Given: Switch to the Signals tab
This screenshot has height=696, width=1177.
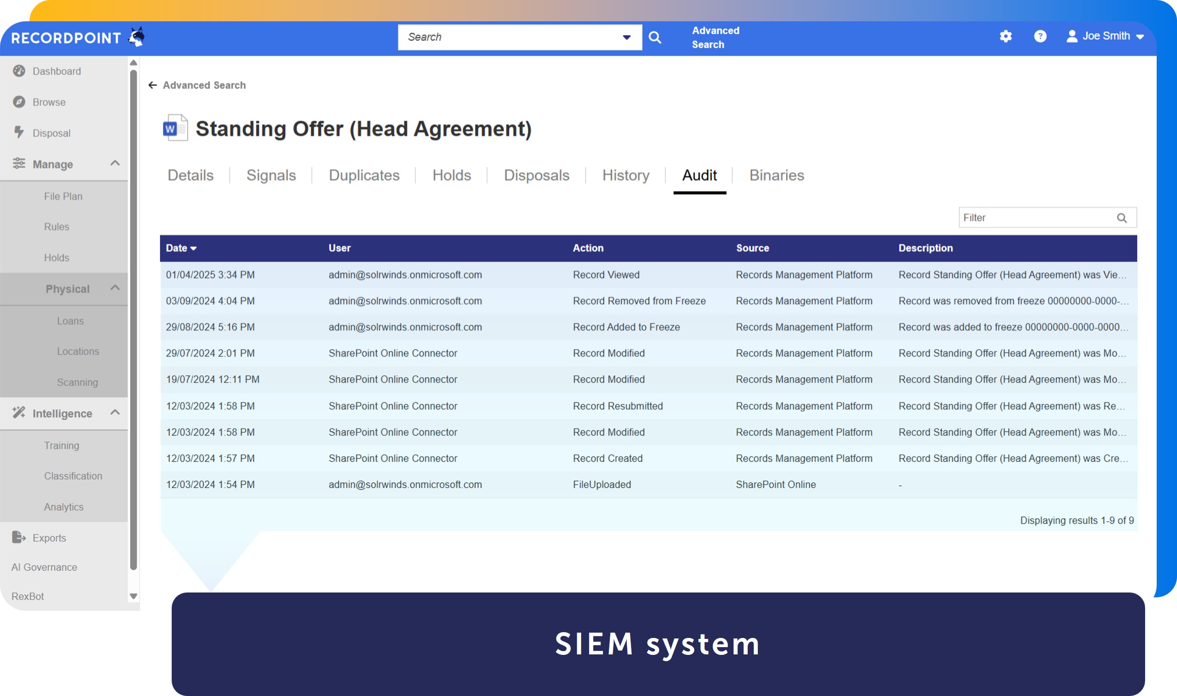Looking at the screenshot, I should (271, 175).
